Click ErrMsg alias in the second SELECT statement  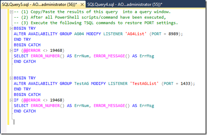(147, 106)
